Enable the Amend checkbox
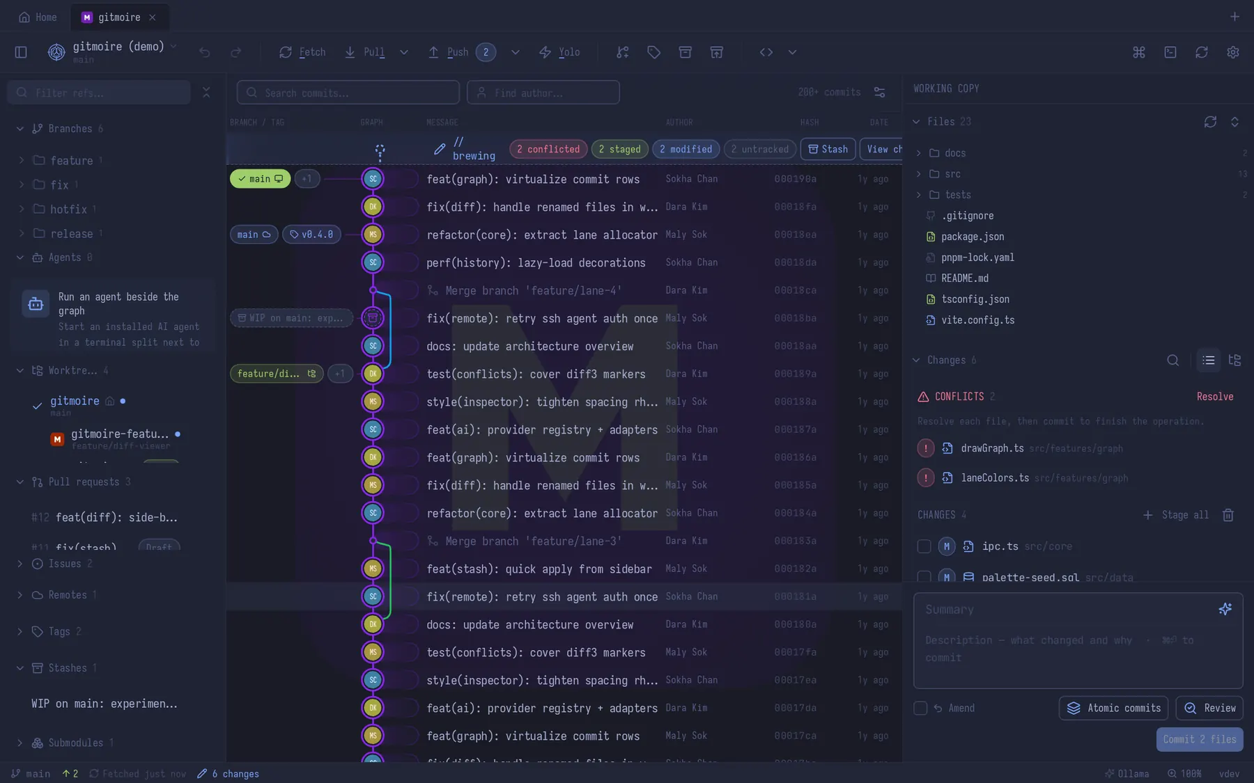Screen dimensions: 1254x783 coord(920,708)
